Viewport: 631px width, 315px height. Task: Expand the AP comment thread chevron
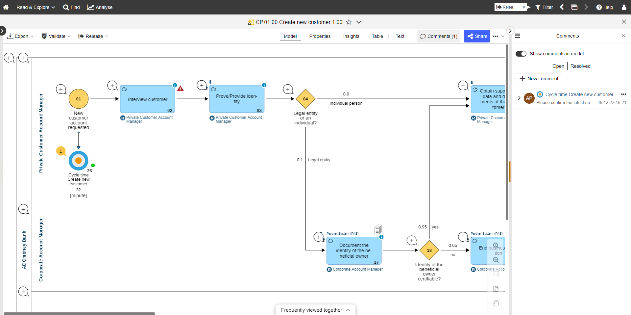[519, 98]
